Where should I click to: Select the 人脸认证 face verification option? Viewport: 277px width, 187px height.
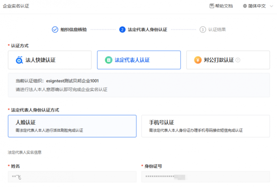click(72, 126)
